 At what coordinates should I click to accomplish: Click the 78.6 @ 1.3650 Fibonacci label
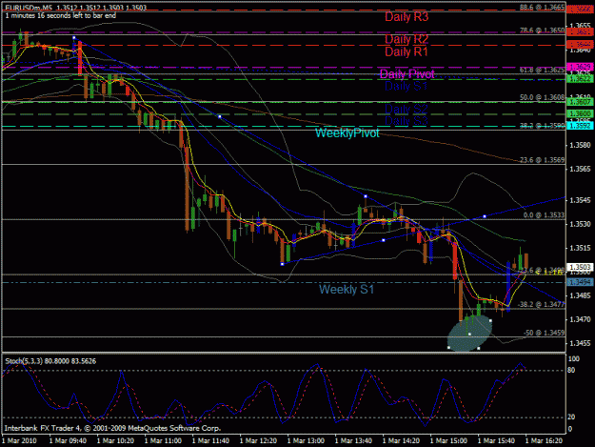point(542,30)
